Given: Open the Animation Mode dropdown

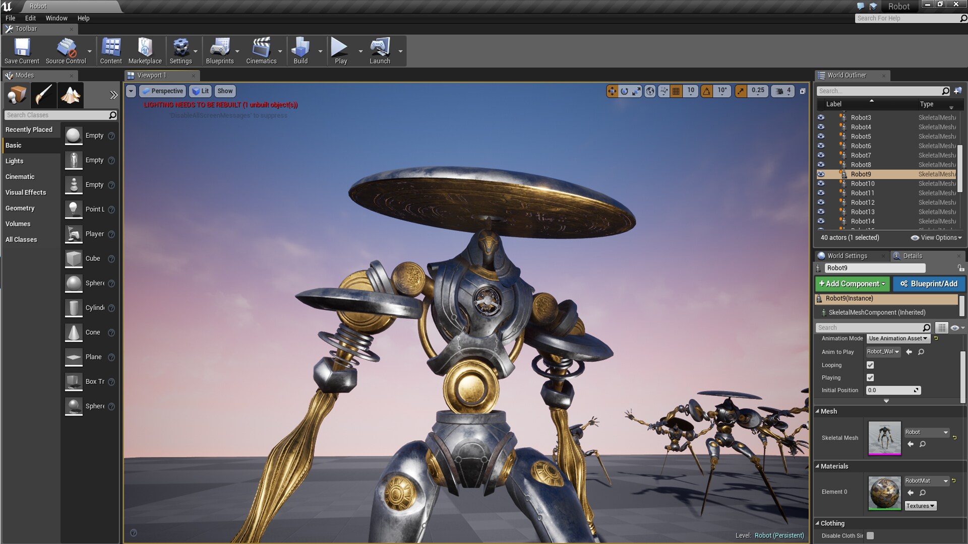Looking at the screenshot, I should click(x=898, y=338).
